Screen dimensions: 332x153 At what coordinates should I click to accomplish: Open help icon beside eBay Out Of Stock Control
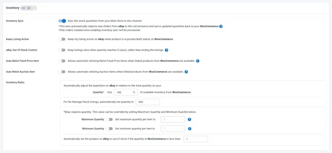pos(166,50)
